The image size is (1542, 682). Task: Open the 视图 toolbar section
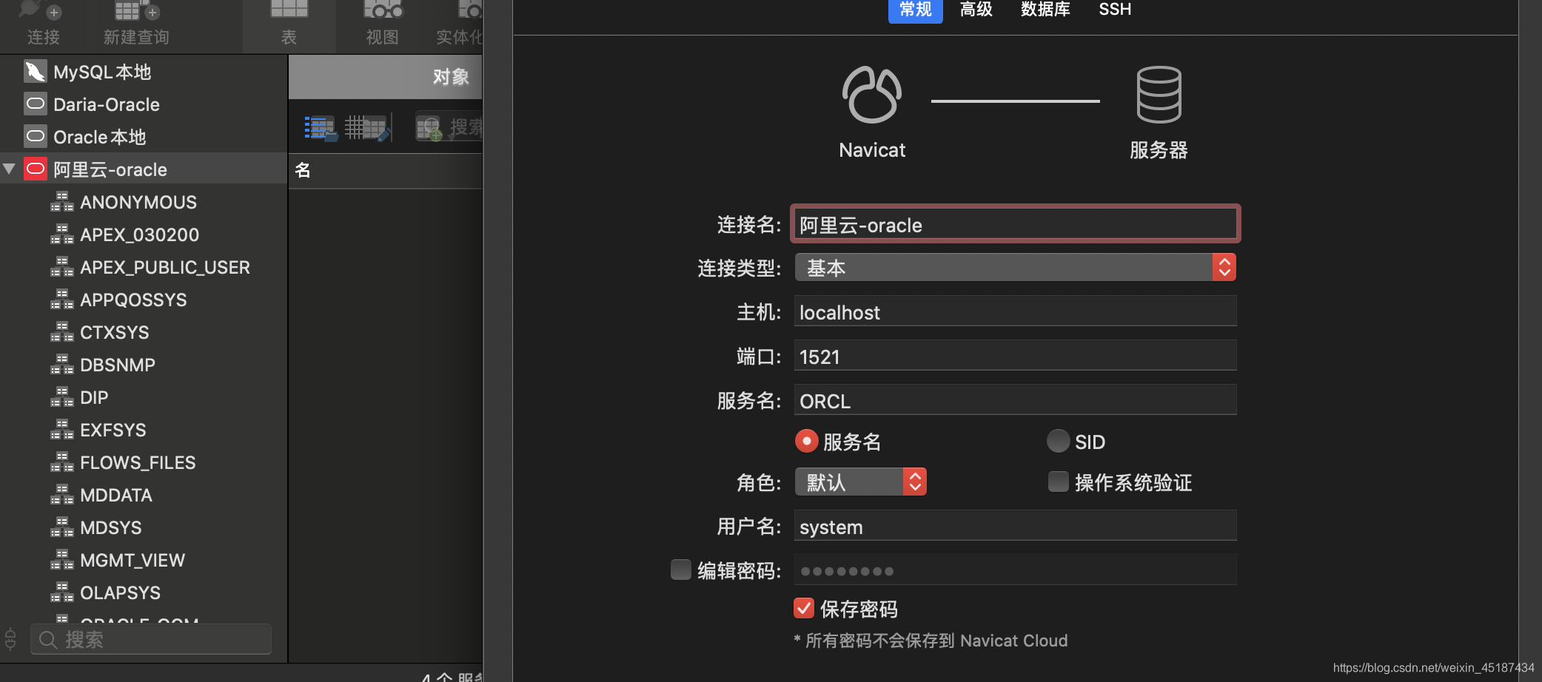382,24
